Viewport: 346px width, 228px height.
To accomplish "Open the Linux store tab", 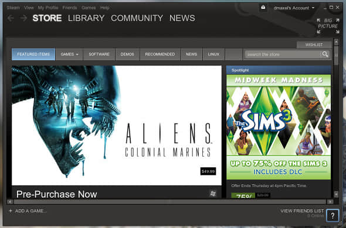I will click(x=213, y=54).
